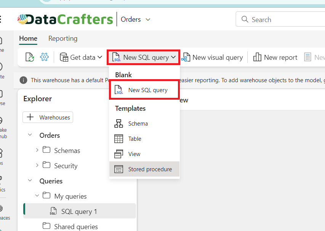Open SQL query 1 in Explorer
The image size is (325, 231).
click(x=79, y=211)
